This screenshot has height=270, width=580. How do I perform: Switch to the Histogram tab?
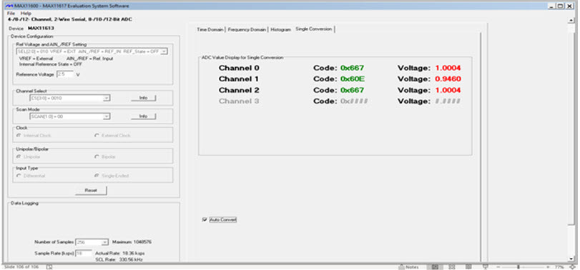(280, 29)
